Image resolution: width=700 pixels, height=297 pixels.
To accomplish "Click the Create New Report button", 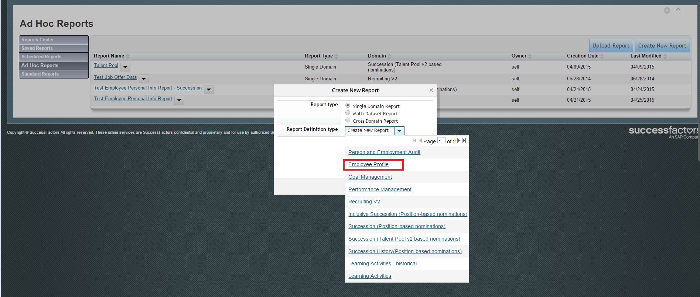I will pyautogui.click(x=662, y=46).
